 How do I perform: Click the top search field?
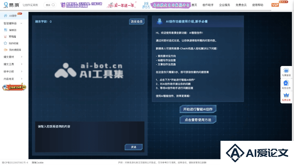pyautogui.click(x=50, y=5)
